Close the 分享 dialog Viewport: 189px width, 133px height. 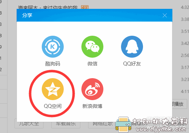(x=165, y=16)
